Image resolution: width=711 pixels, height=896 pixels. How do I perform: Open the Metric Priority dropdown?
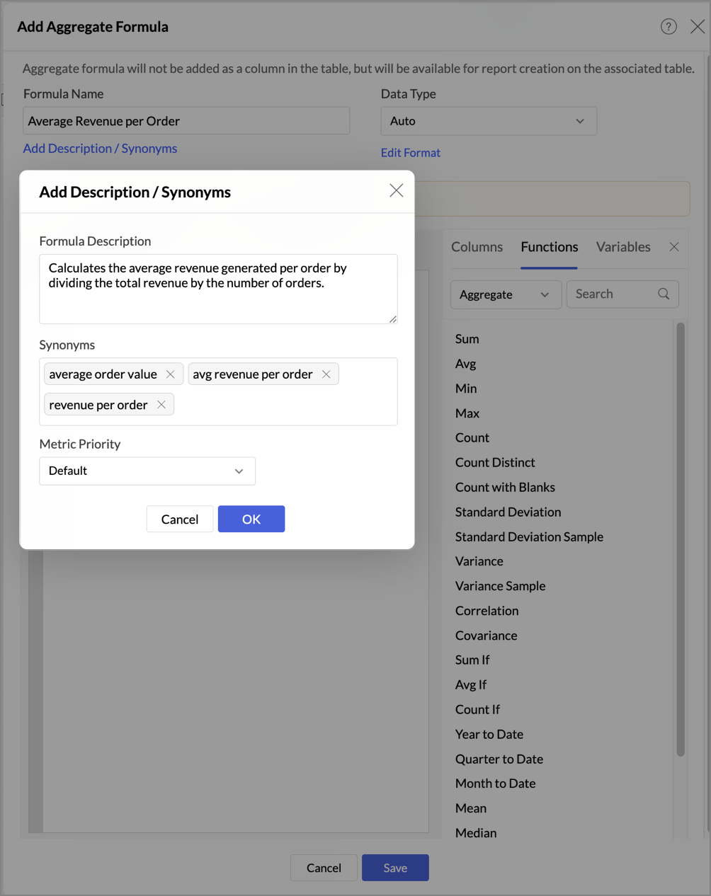pos(147,471)
